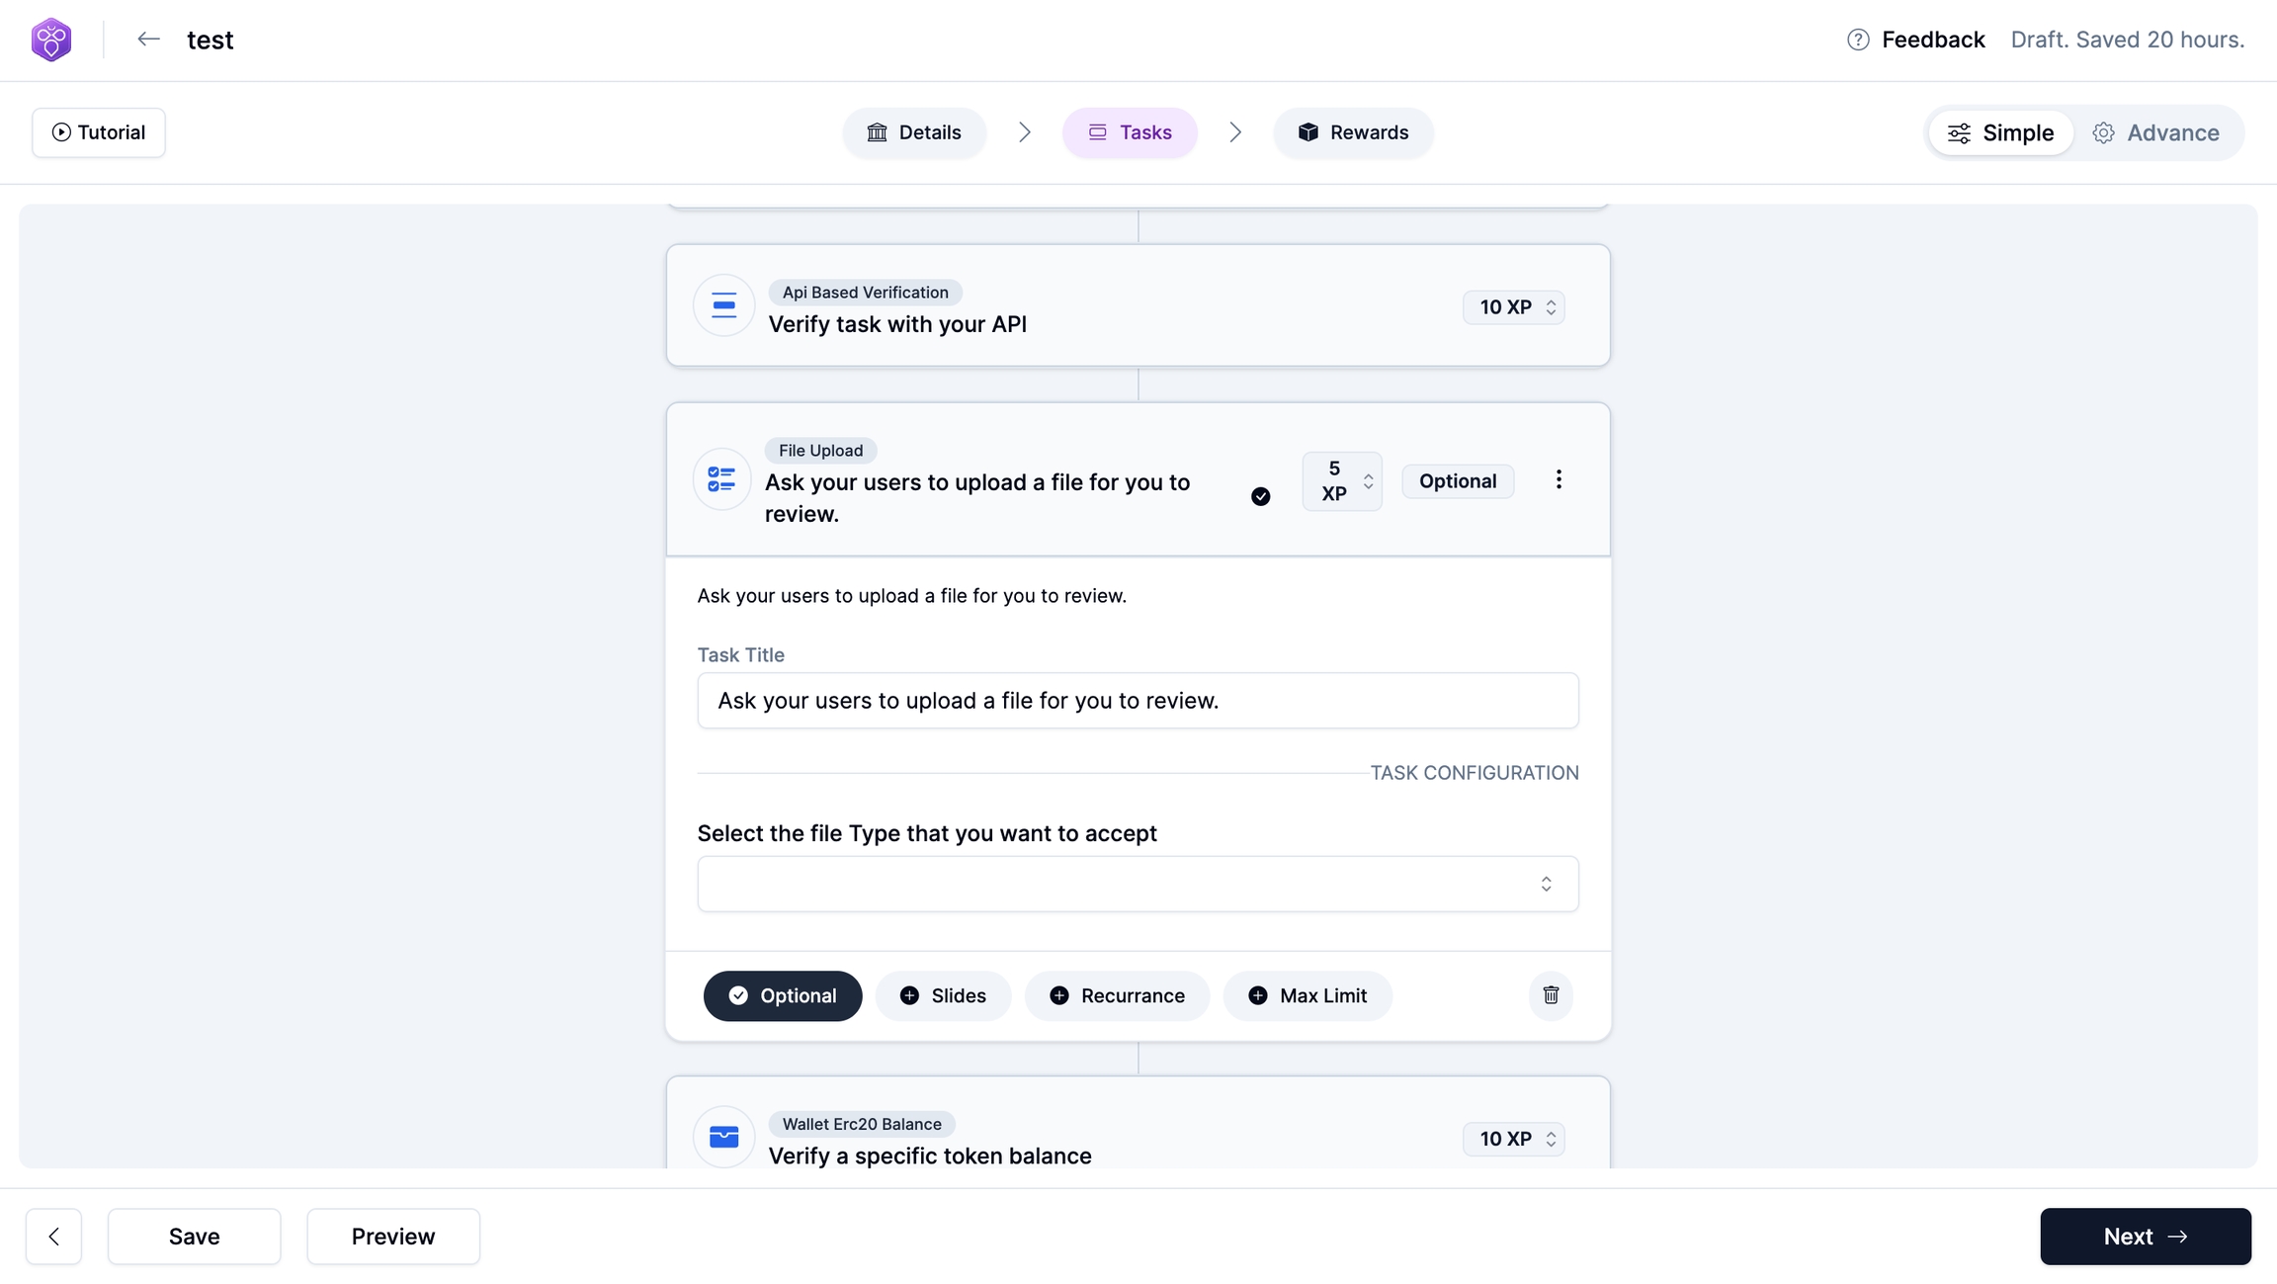Go to previous step with bottom-left chevron
The height and width of the screenshot is (1284, 2277).
(x=54, y=1237)
